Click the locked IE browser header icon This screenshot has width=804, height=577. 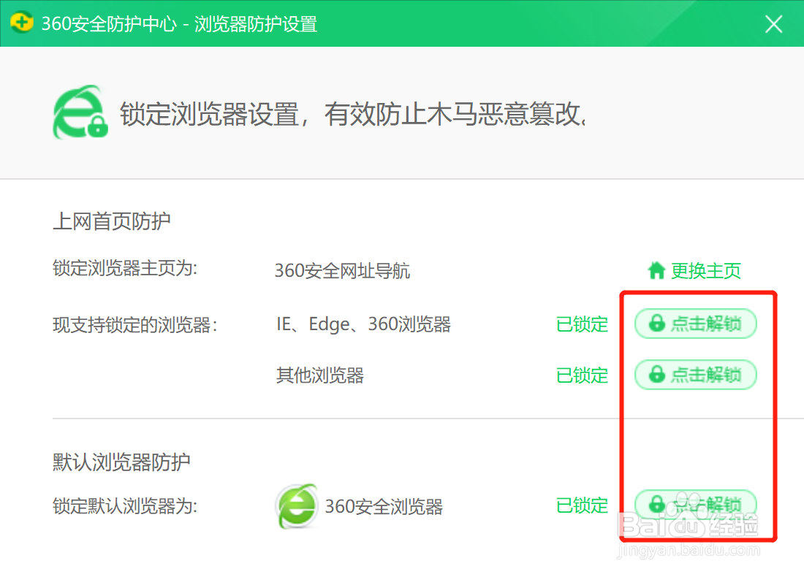click(x=80, y=112)
